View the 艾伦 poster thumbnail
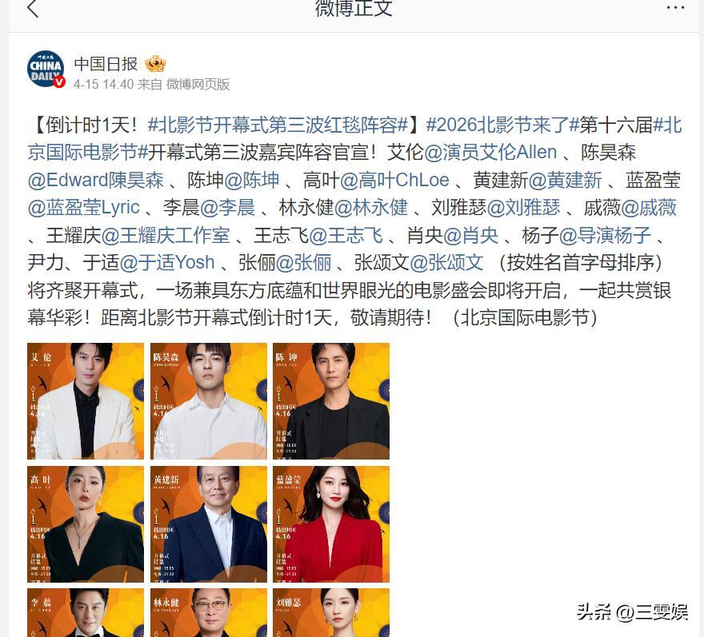 [x=86, y=401]
